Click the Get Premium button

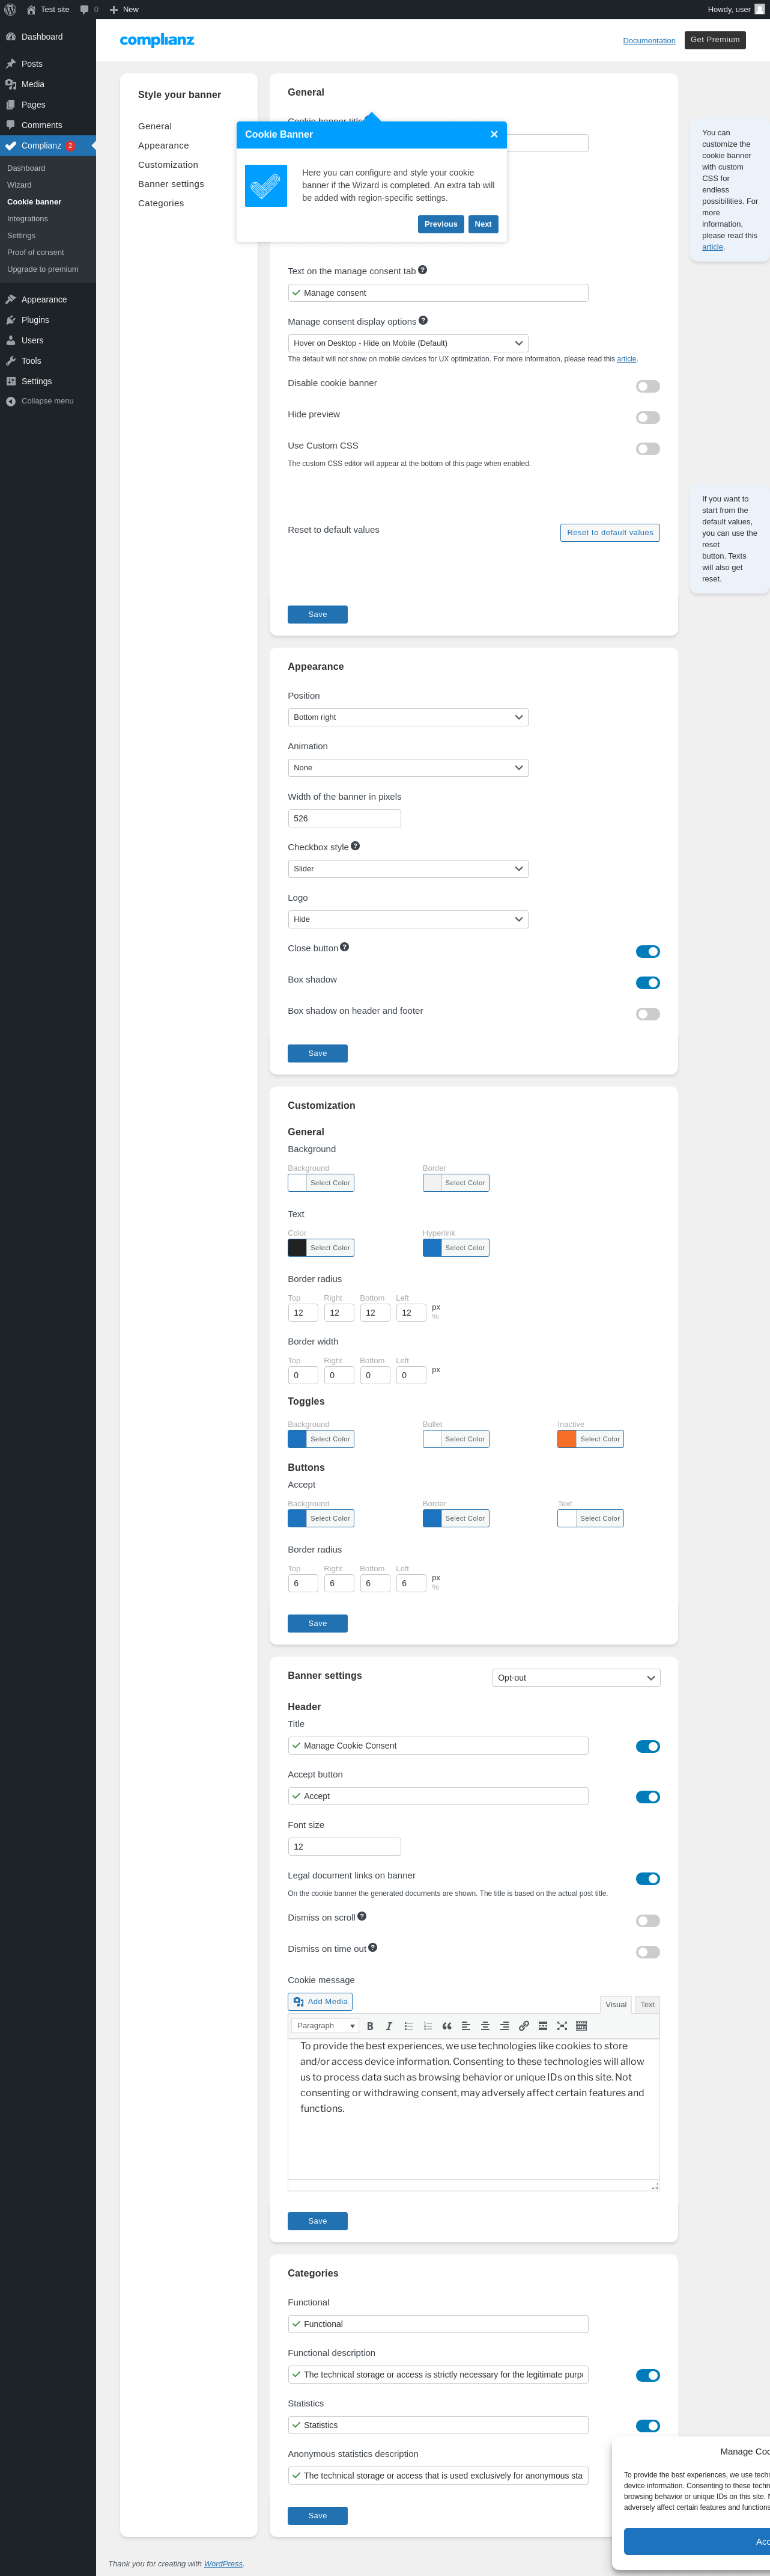(715, 40)
